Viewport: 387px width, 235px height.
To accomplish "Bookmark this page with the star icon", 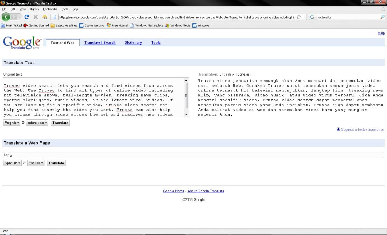I will click(299, 17).
